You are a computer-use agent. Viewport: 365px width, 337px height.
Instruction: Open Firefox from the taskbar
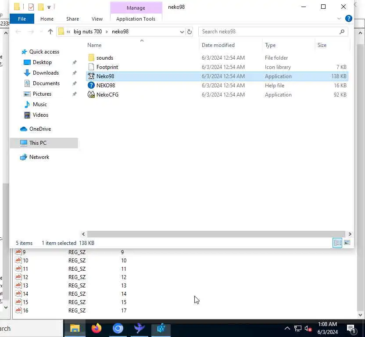pos(97,328)
